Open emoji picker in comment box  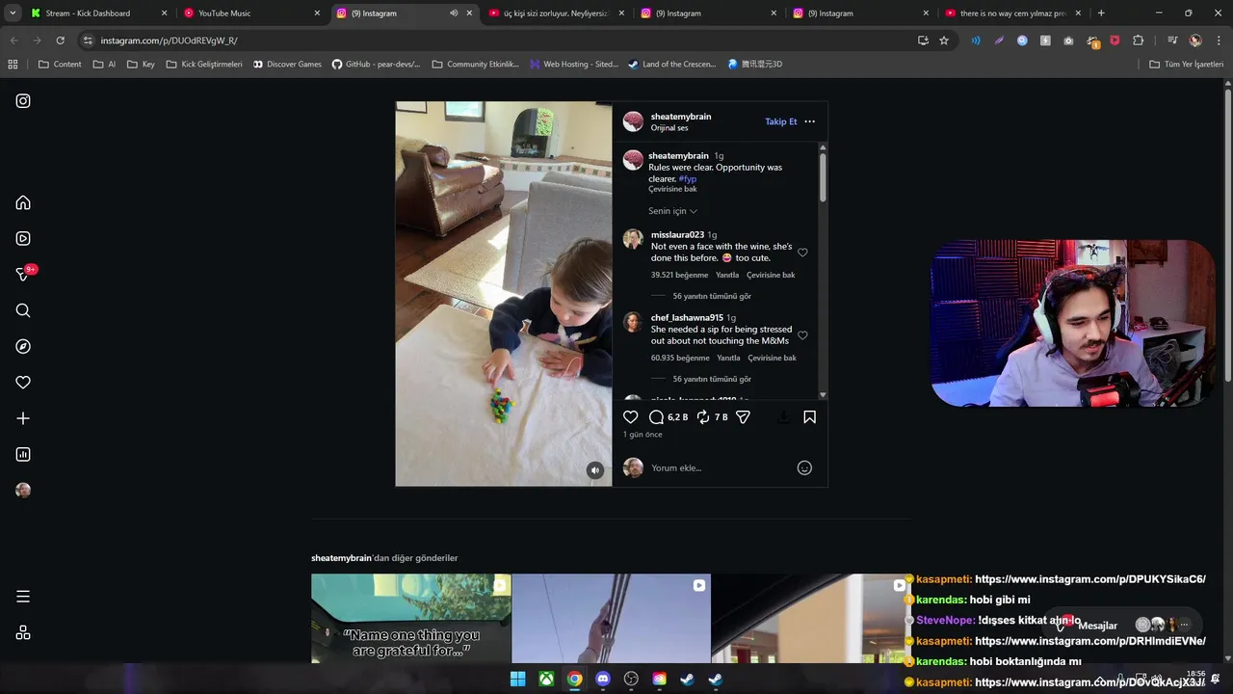804,468
